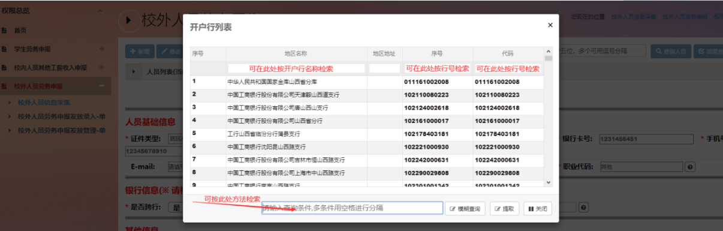
Task: Click the bank list scrollbar down arrow
Action: tap(548, 182)
